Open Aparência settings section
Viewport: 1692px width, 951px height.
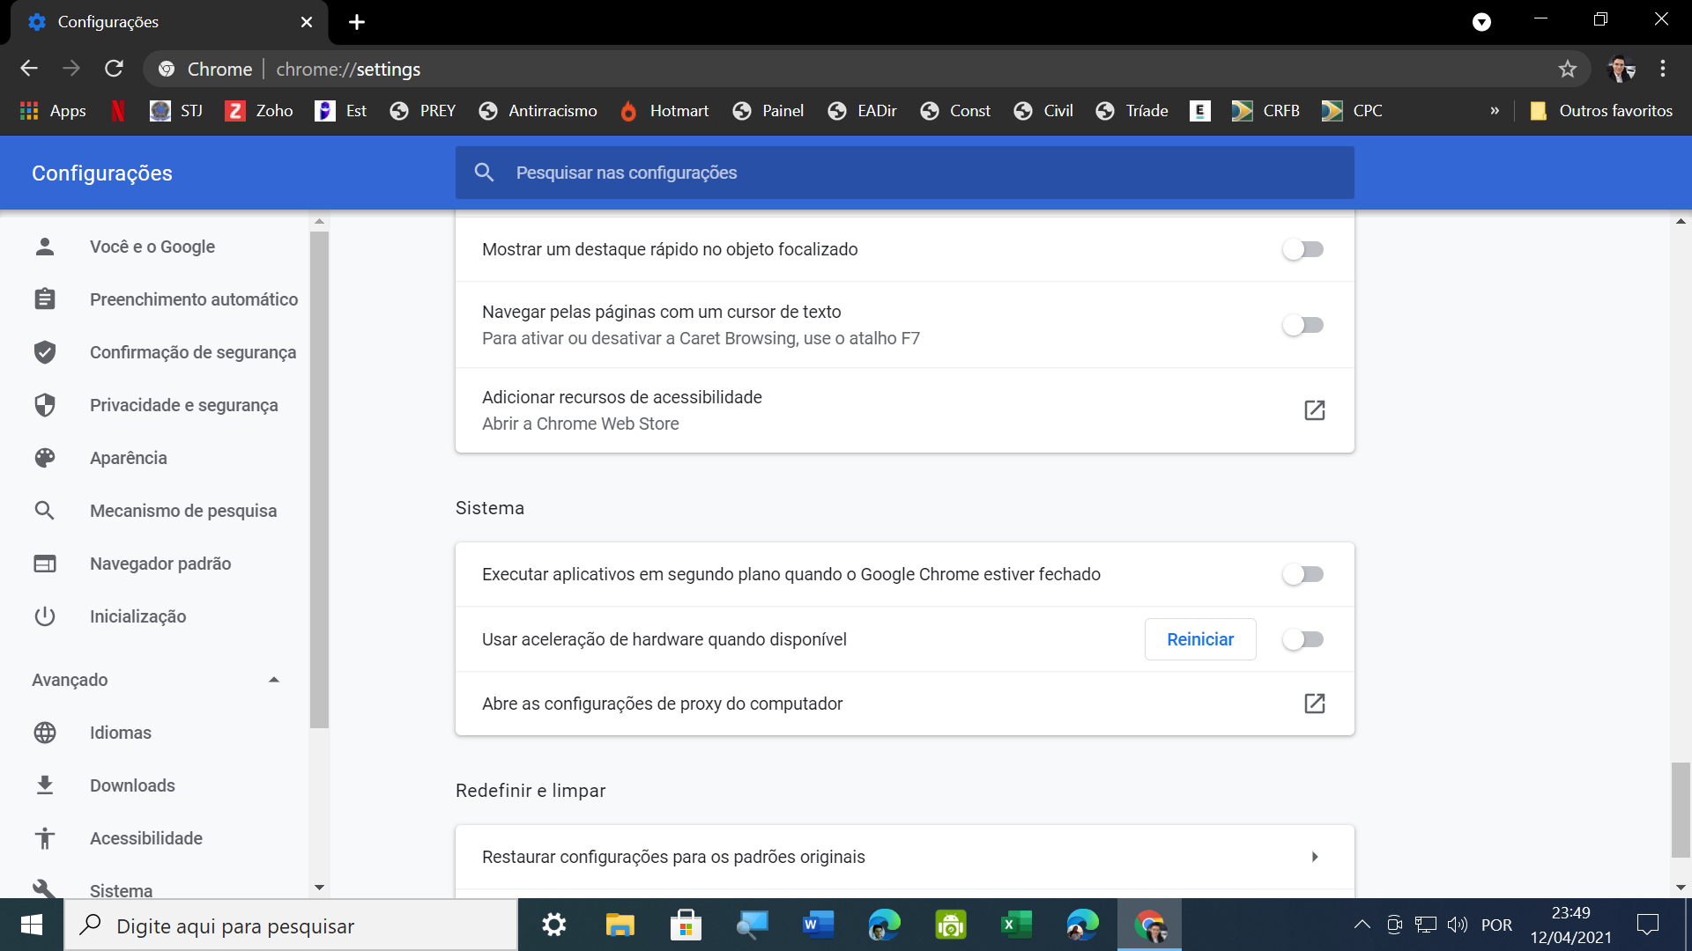point(128,458)
